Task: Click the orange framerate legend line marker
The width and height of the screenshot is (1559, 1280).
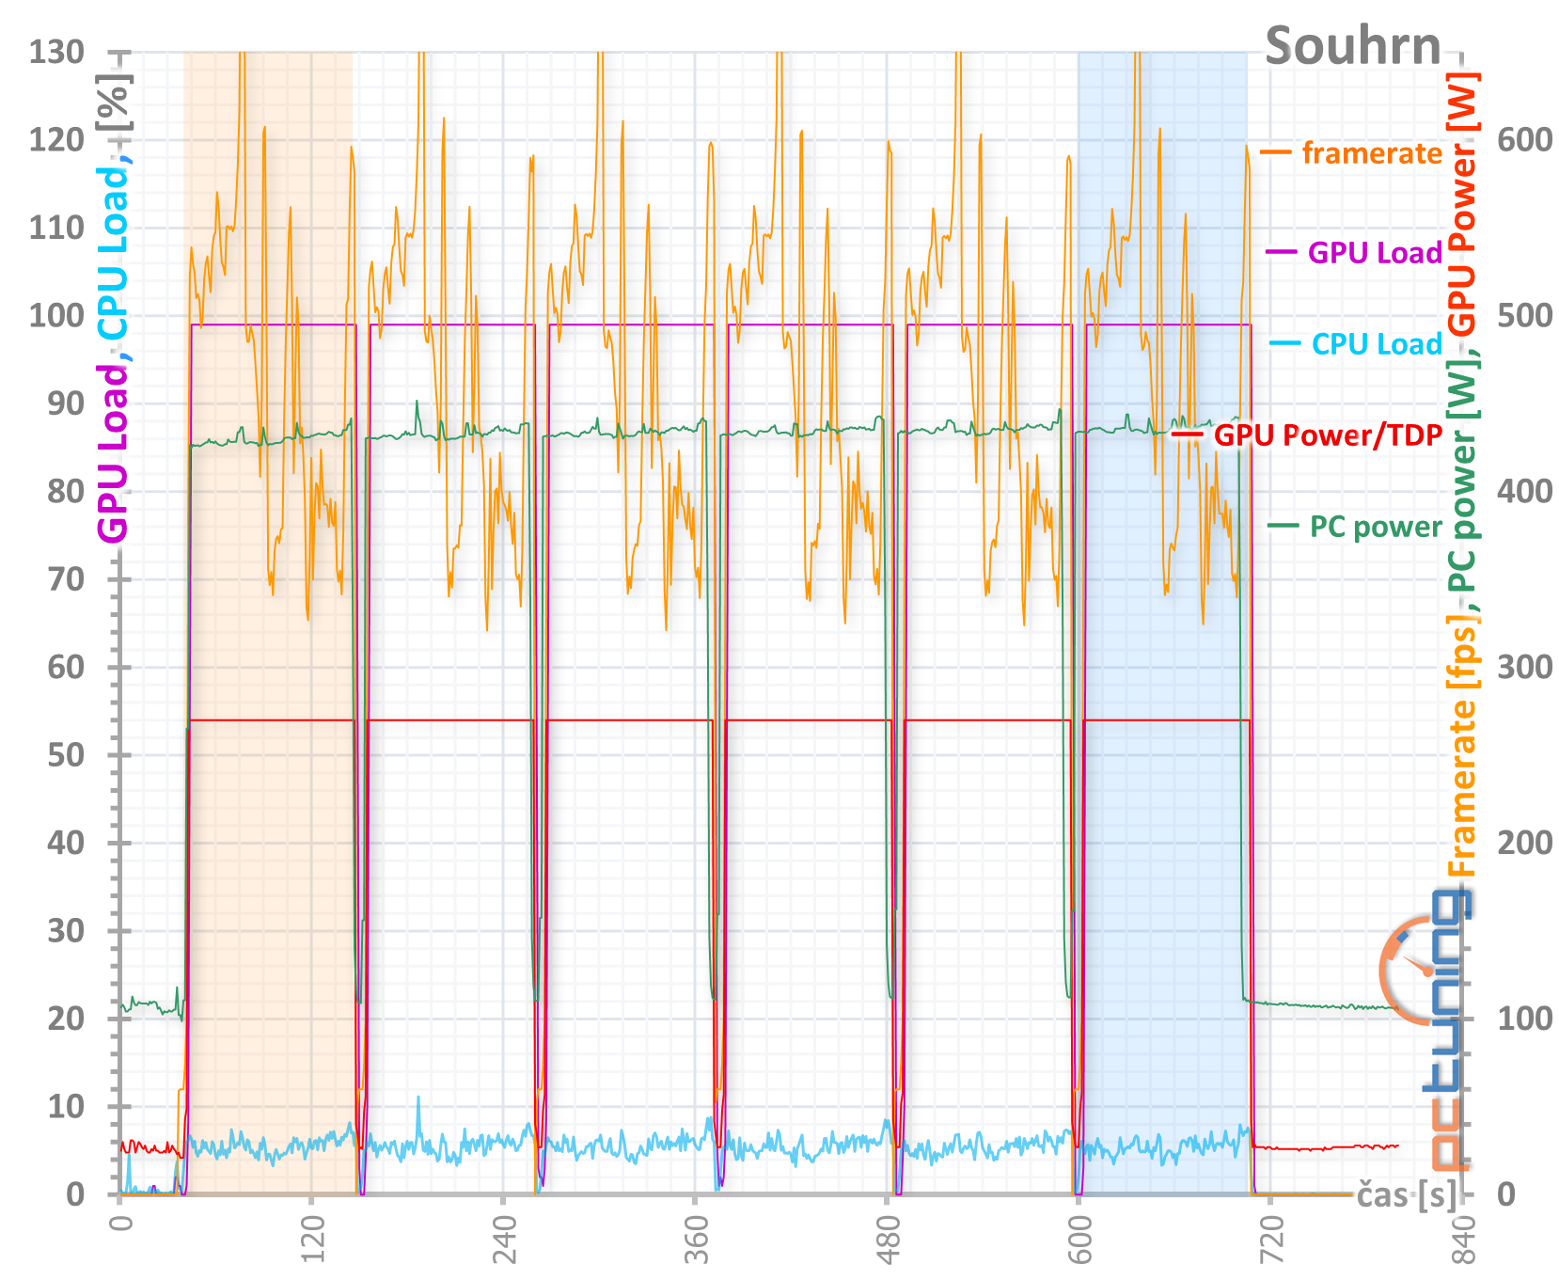Action: [1277, 152]
